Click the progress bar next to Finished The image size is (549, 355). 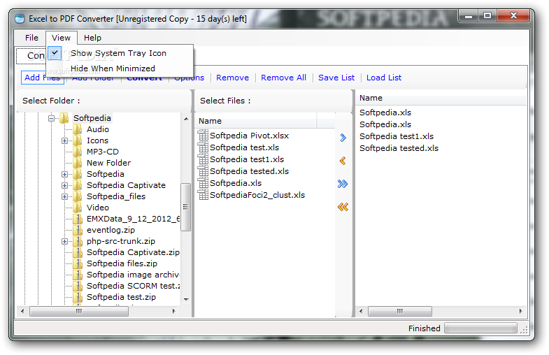(480, 328)
